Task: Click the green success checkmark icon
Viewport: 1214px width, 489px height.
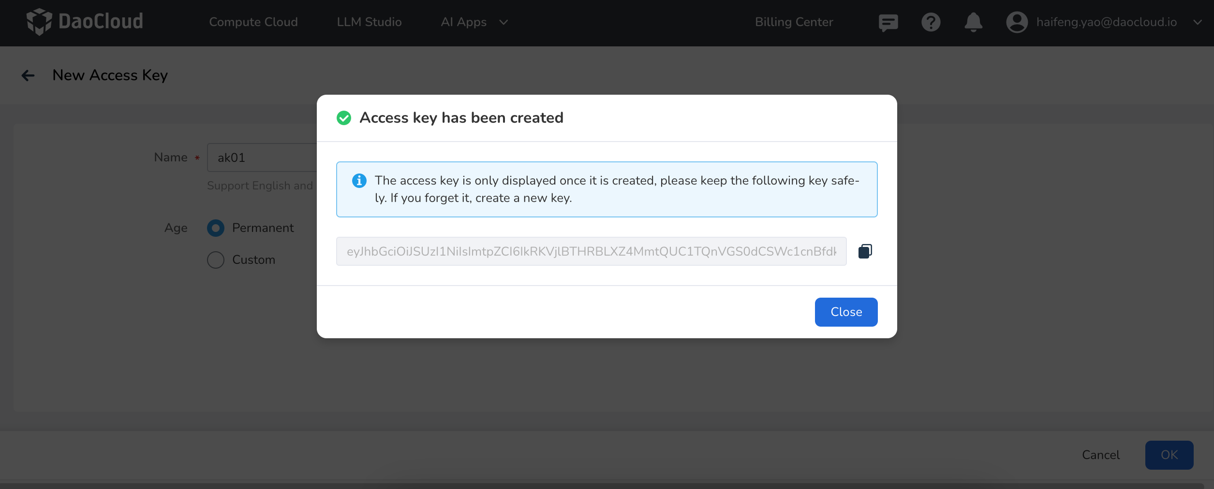Action: tap(344, 118)
